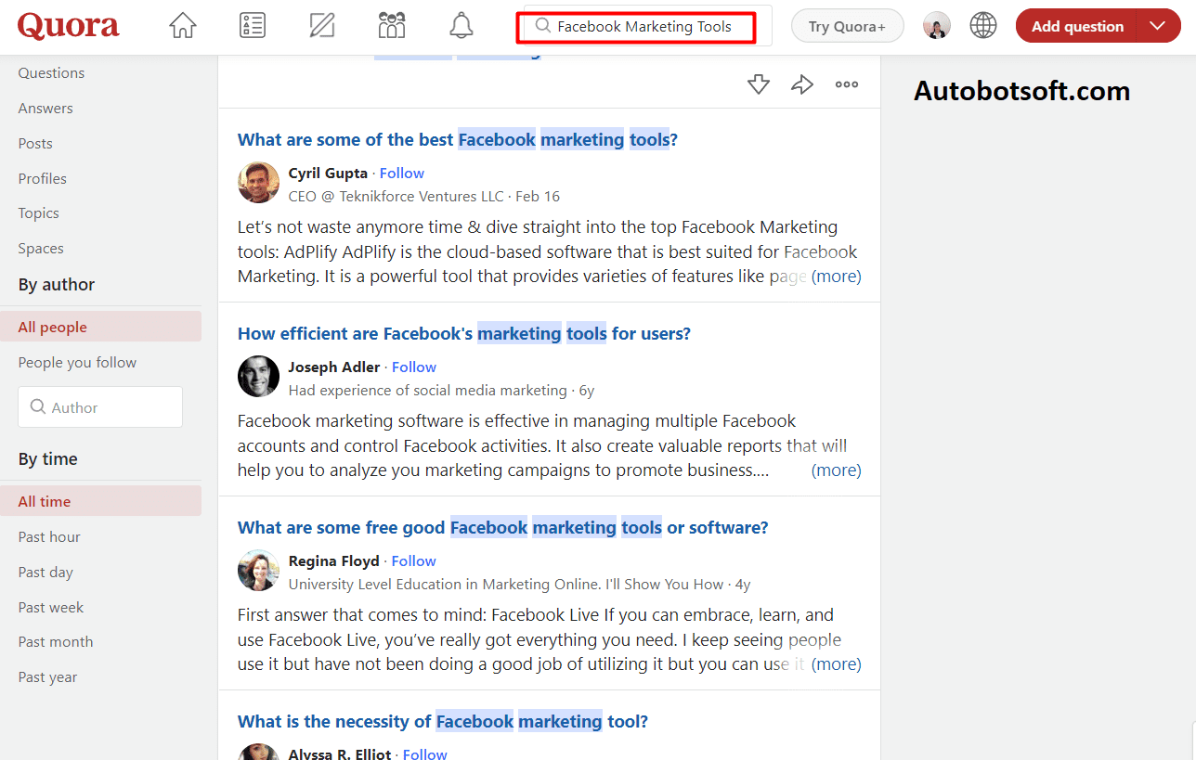
Task: Open question 'What are some free good Facebook marketing tools or software?'
Action: tap(503, 528)
